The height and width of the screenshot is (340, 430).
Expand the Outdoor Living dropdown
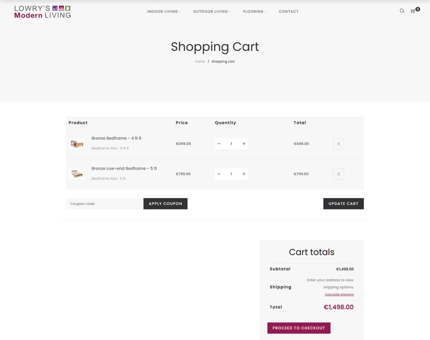click(x=212, y=11)
